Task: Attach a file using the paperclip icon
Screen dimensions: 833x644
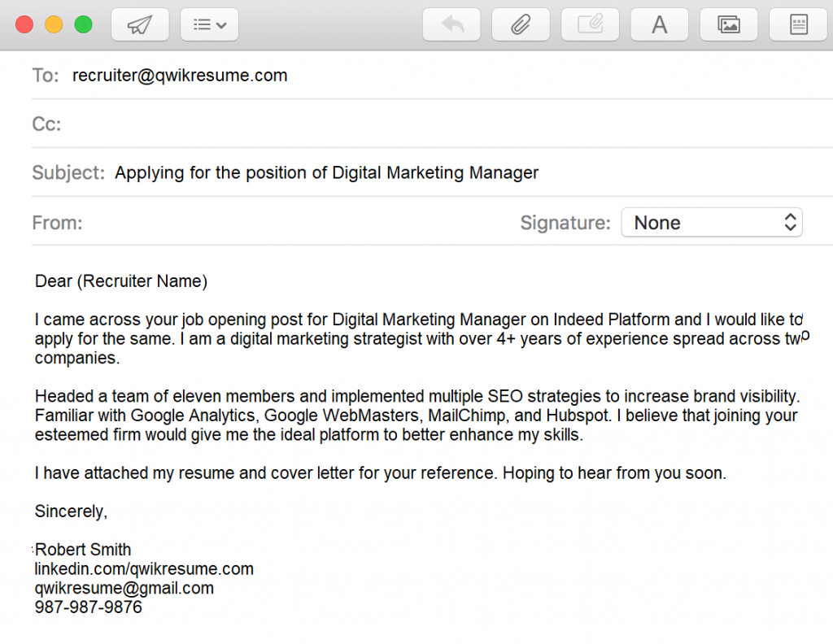Action: point(521,24)
